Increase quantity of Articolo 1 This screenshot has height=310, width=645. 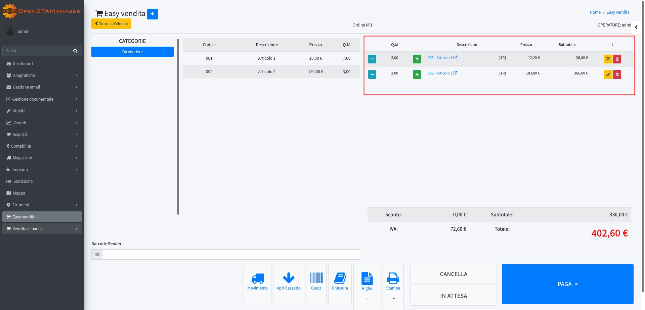click(417, 59)
